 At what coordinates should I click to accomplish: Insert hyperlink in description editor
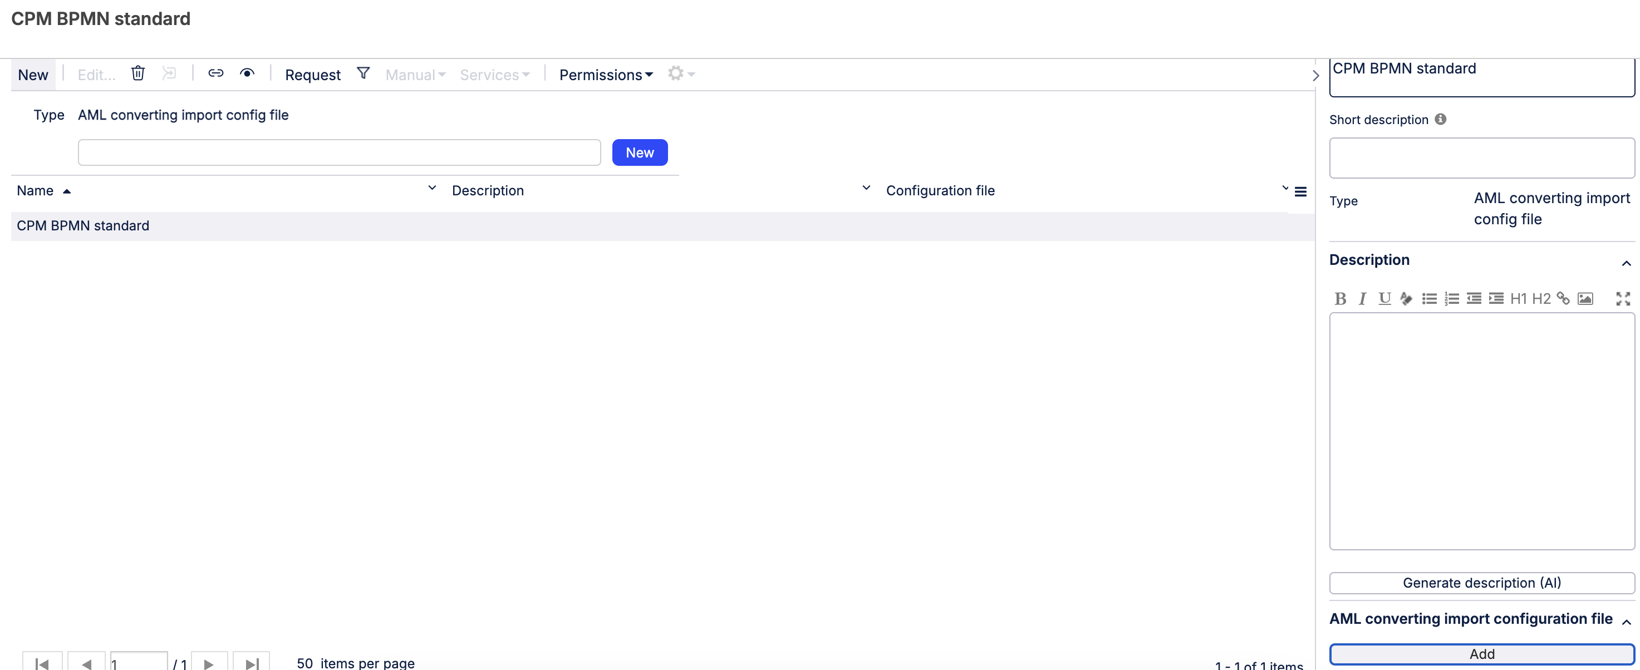[1563, 298]
